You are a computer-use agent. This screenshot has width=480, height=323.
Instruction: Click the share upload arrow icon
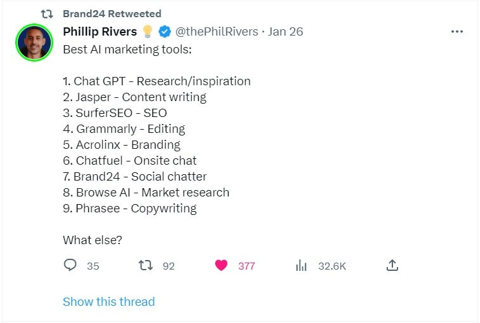click(x=392, y=265)
